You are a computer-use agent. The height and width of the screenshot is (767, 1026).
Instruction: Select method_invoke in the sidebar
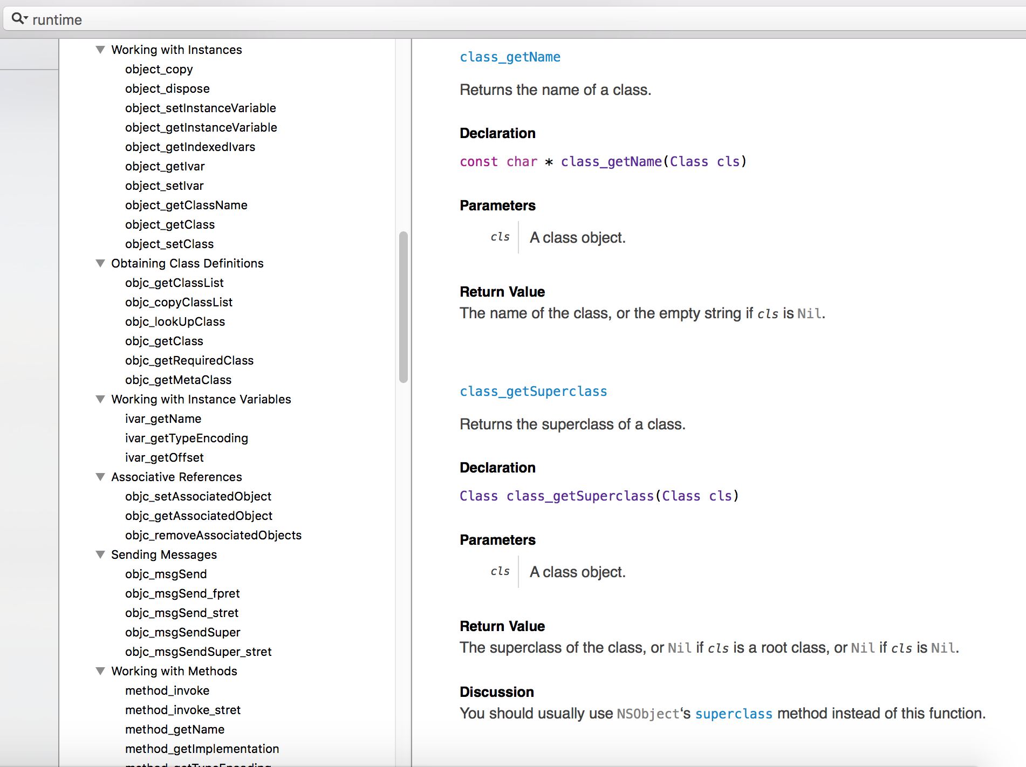click(167, 691)
